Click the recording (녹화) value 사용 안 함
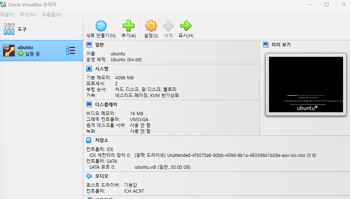The width and height of the screenshot is (350, 199). (x=140, y=131)
